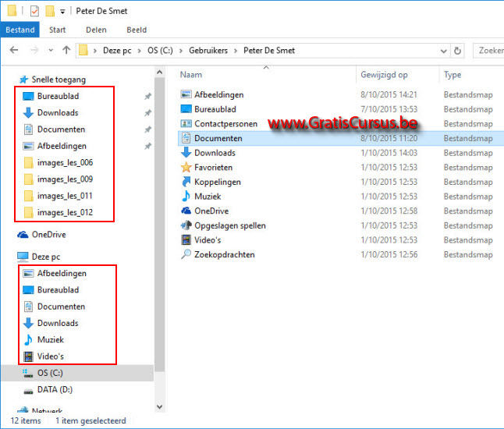Select the Opgeslagen spellen icon
This screenshot has height=429, width=504.
pos(186,225)
